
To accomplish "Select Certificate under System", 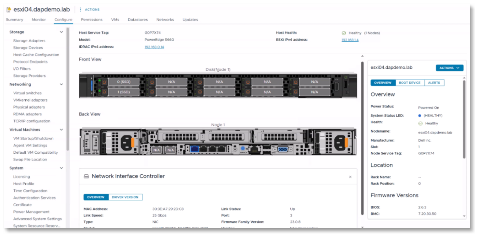I will (22, 205).
